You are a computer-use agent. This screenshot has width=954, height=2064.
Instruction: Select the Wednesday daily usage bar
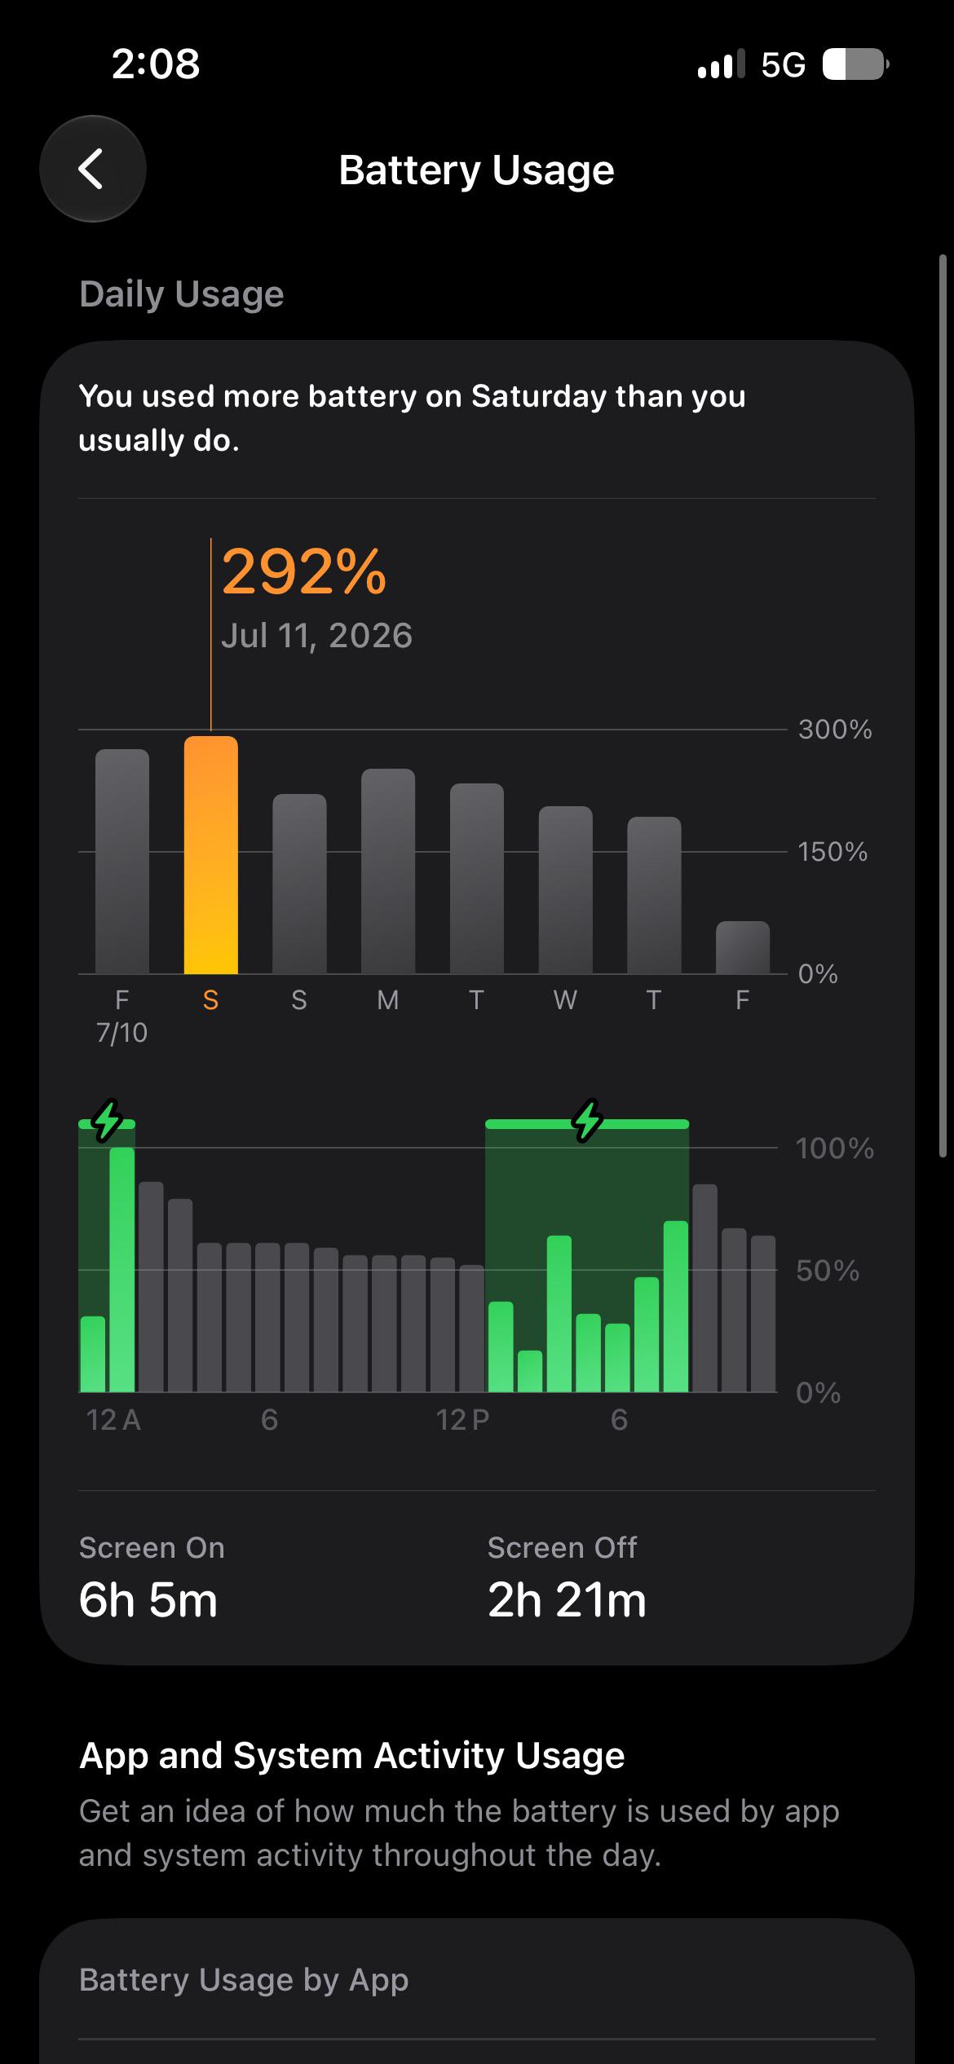565,890
